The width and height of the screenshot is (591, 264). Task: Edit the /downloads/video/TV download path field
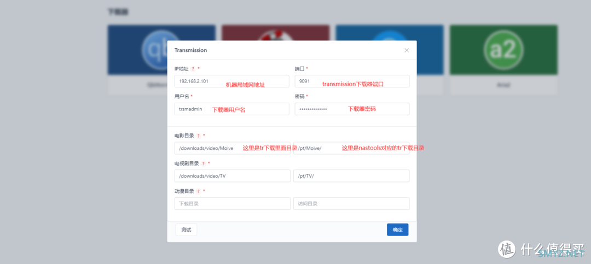233,176
